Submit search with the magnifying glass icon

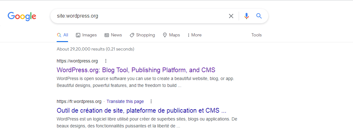tap(259, 16)
